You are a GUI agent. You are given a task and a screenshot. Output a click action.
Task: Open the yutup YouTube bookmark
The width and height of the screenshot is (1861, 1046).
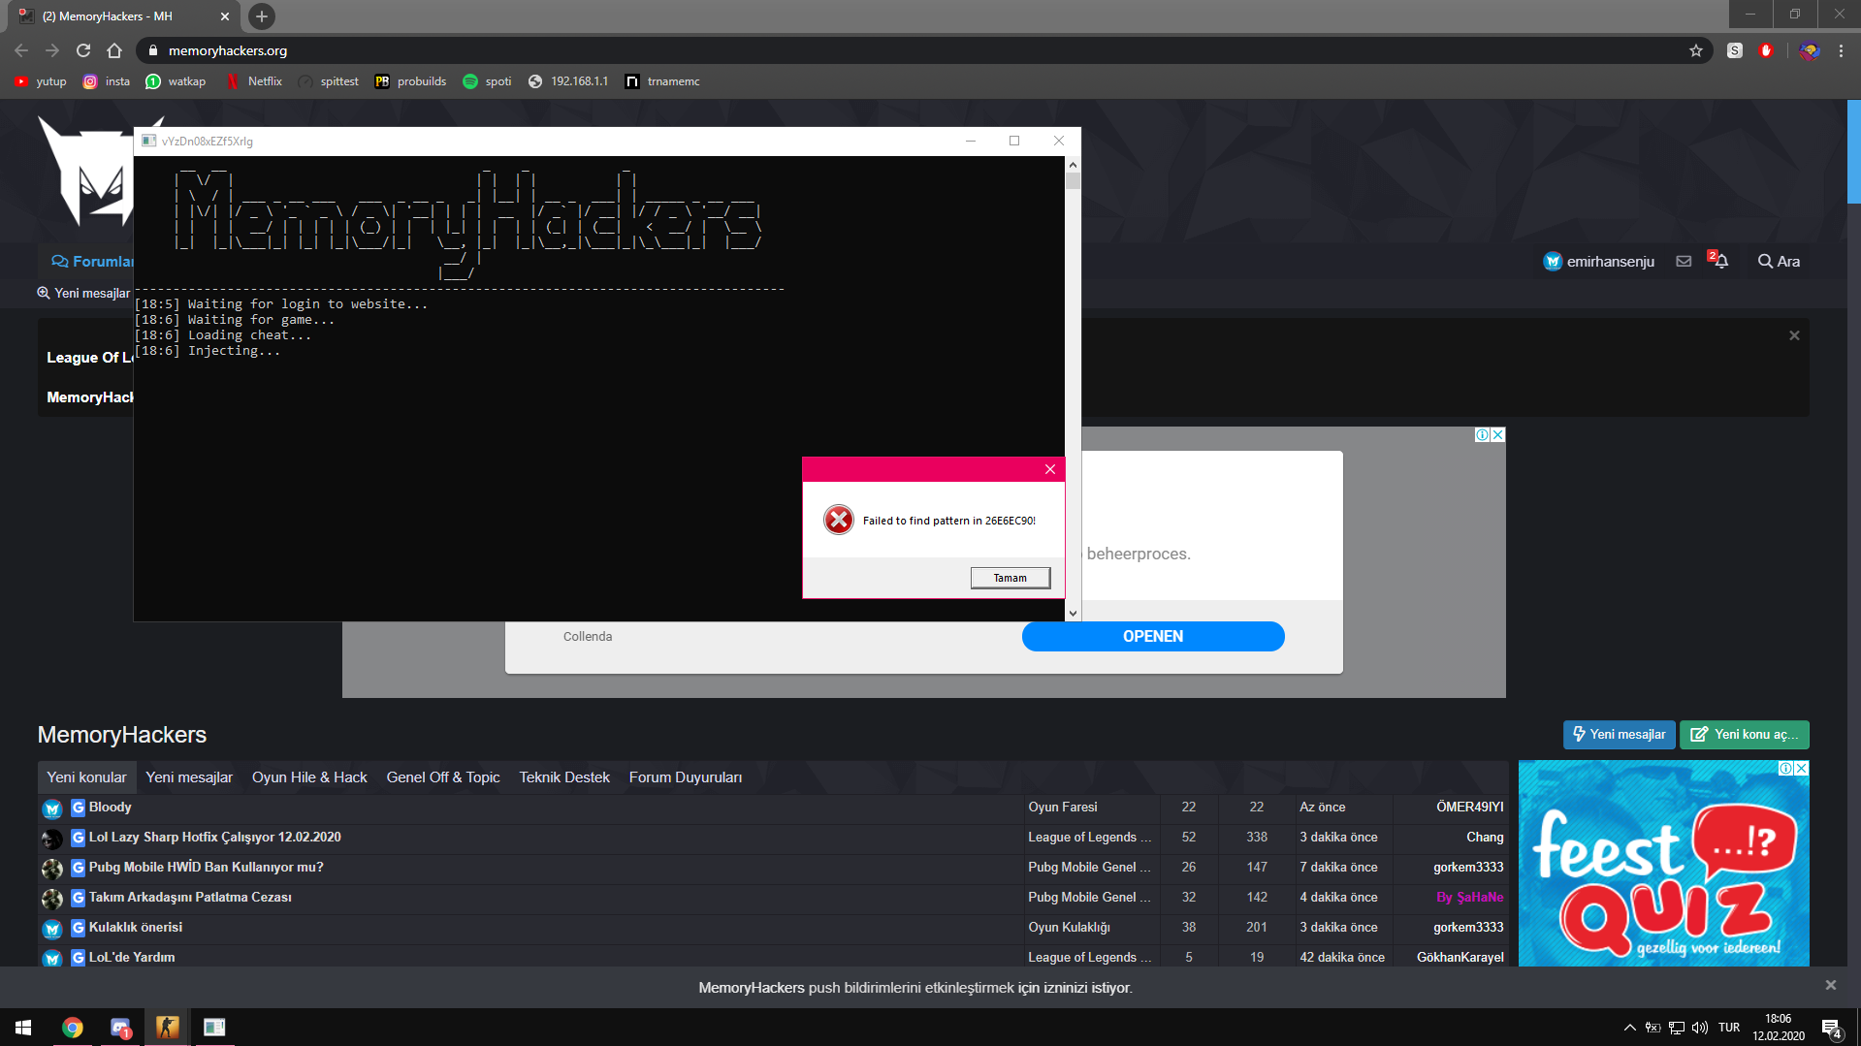pos(41,81)
